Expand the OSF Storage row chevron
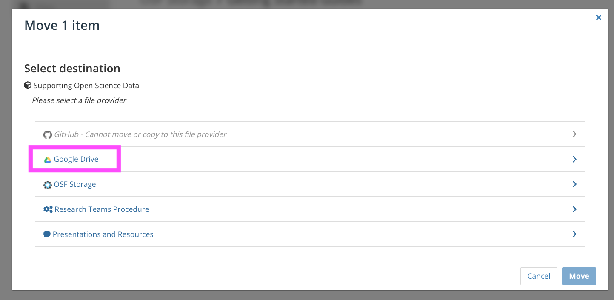This screenshot has width=614, height=300. click(574, 184)
